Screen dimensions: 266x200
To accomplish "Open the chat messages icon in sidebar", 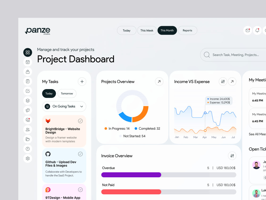I will coord(28,120).
